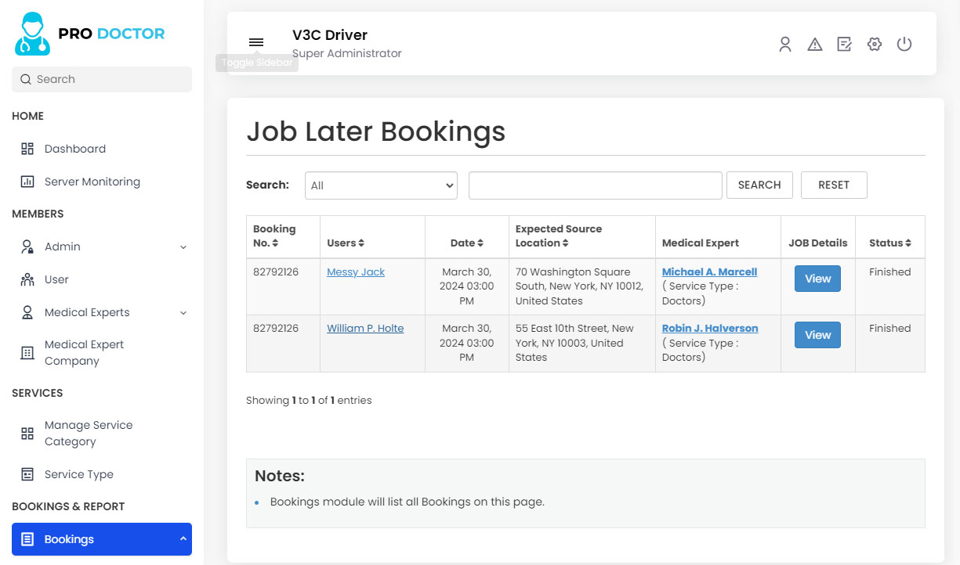Click the SEARCH button
Image resolution: width=960 pixels, height=565 pixels.
[x=759, y=185]
